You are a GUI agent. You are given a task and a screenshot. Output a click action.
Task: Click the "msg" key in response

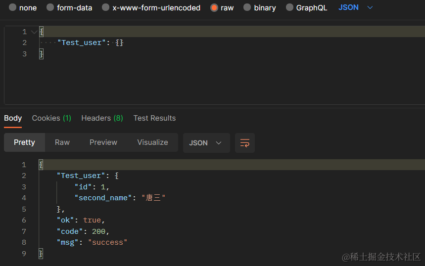point(67,242)
